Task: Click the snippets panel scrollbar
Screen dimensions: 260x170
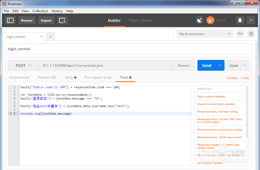Action: point(247,112)
